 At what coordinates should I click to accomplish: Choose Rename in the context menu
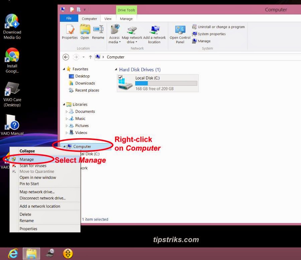(45, 220)
